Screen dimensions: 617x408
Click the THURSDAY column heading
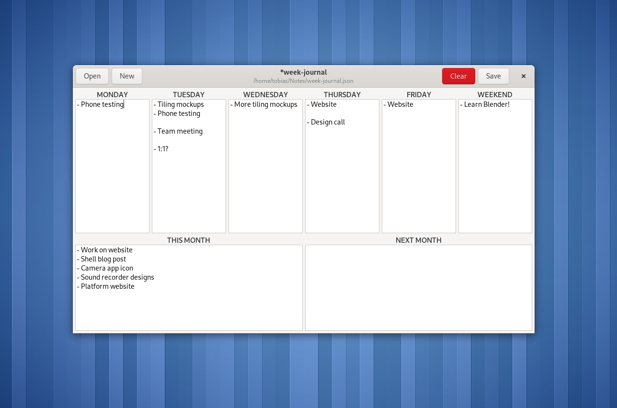(342, 94)
